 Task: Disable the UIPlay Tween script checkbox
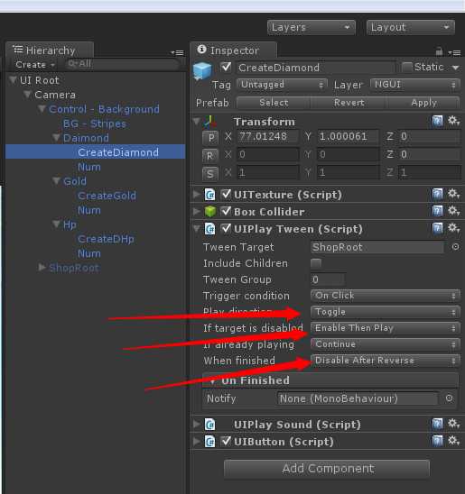[x=226, y=228]
